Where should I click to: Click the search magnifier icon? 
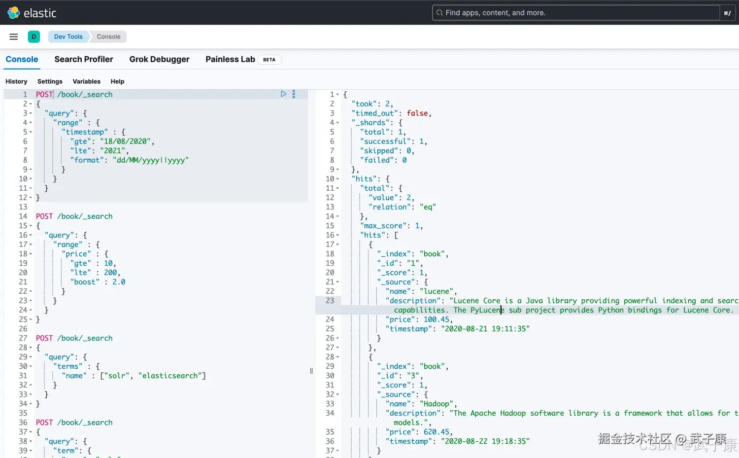(x=439, y=13)
